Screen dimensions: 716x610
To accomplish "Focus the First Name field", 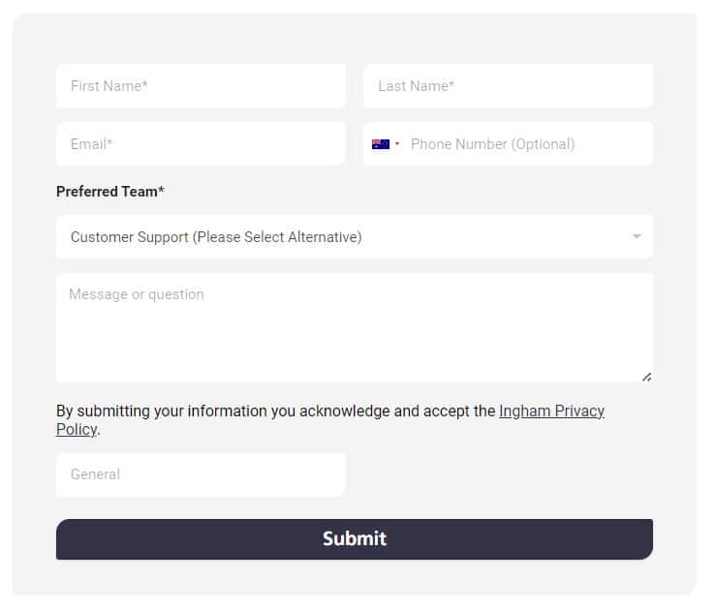I will pos(201,86).
